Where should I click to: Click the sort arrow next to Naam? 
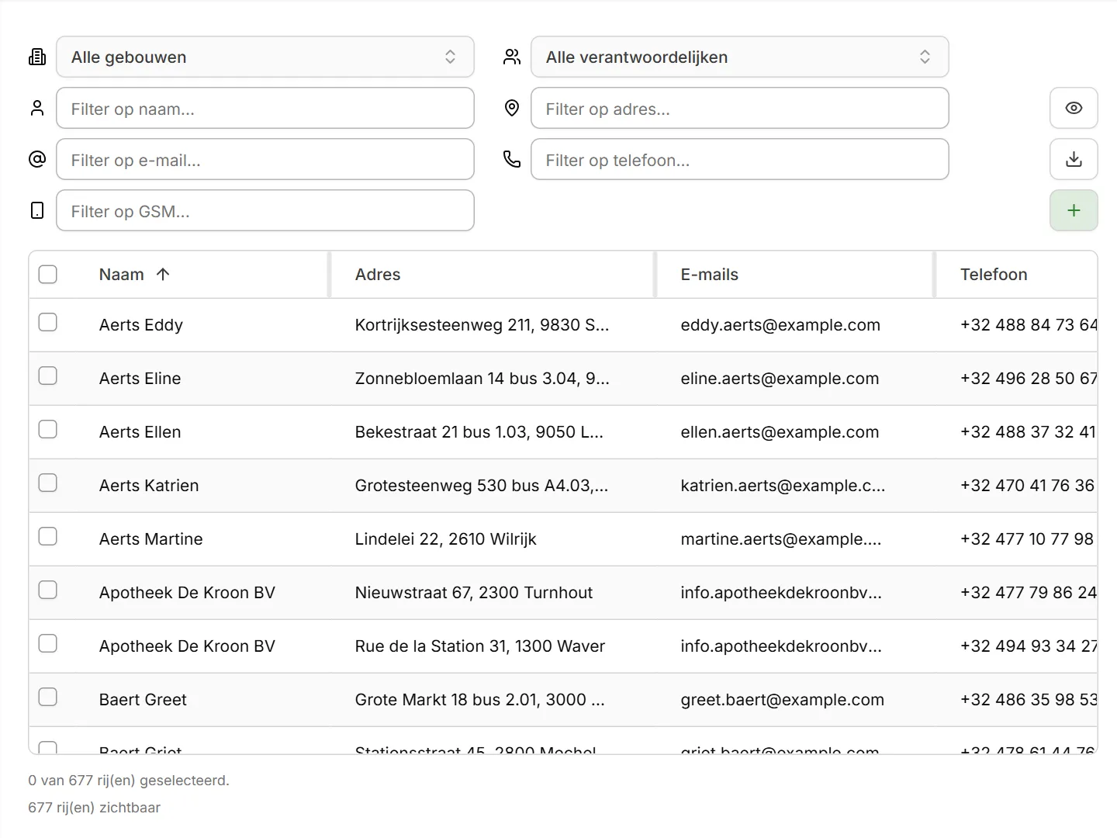[163, 274]
